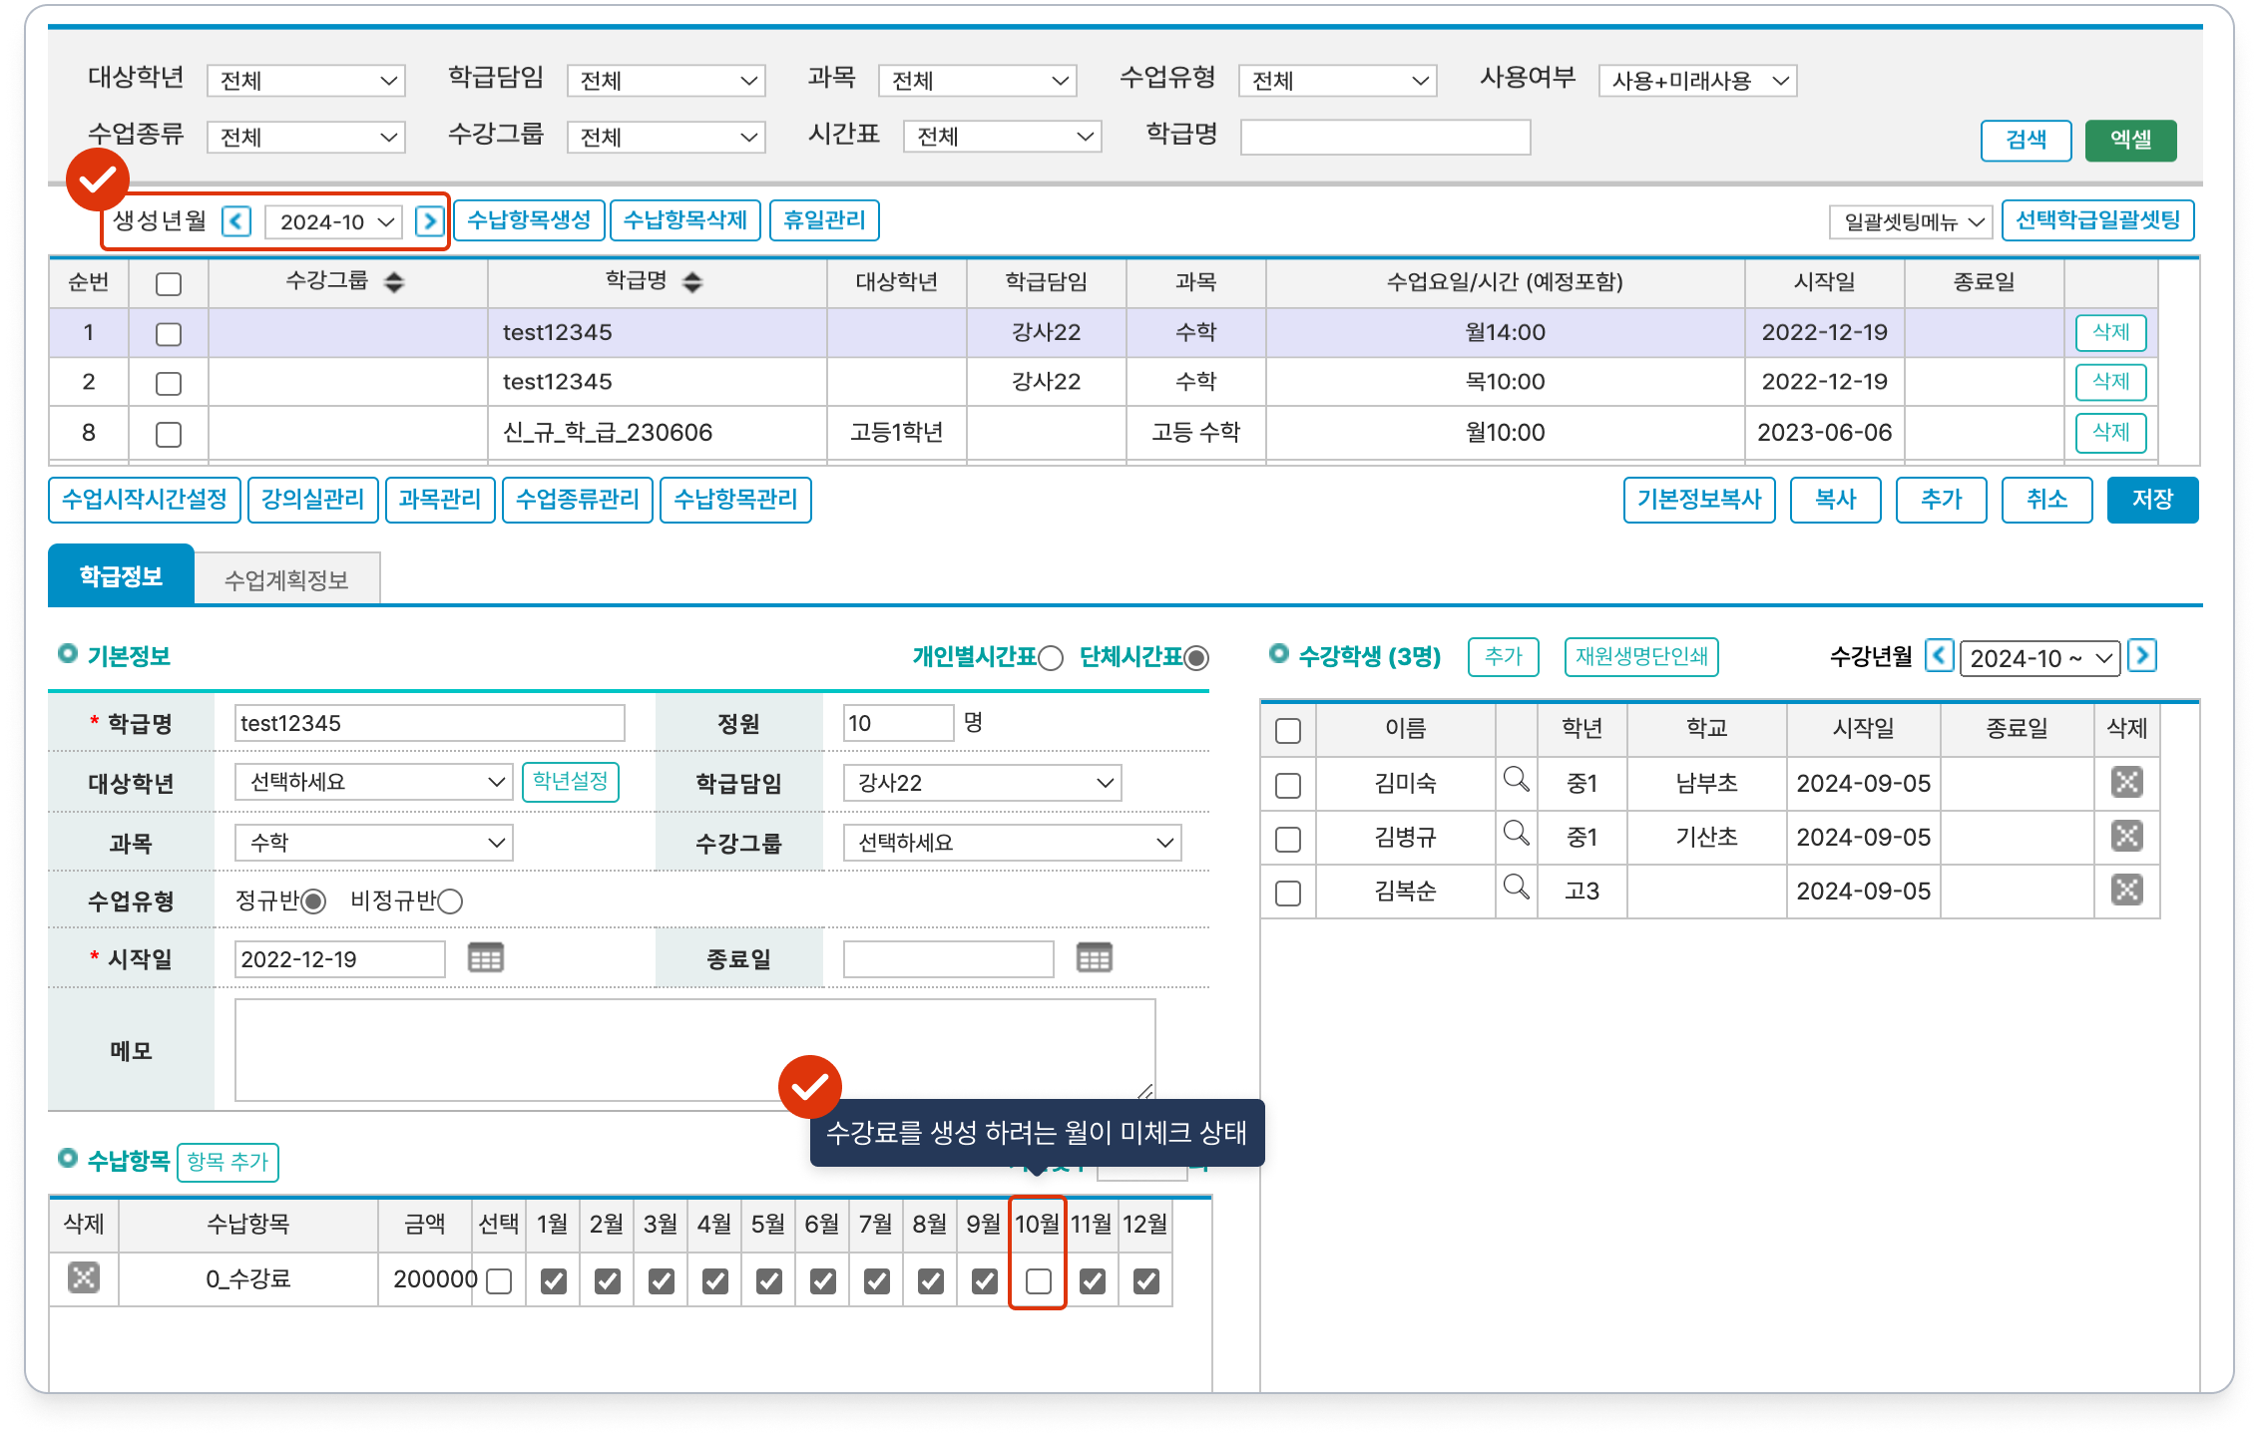The width and height of the screenshot is (2259, 1438).
Task: Tick checkbox for row 8 class
Action: (x=169, y=434)
